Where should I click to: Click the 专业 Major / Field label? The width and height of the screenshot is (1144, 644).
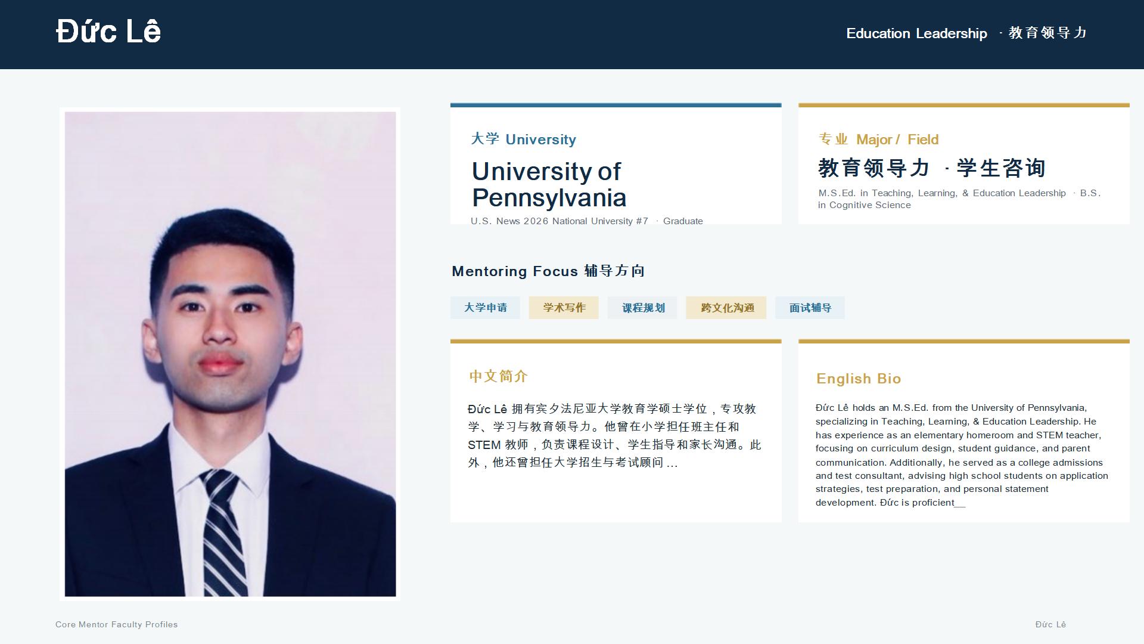[878, 140]
